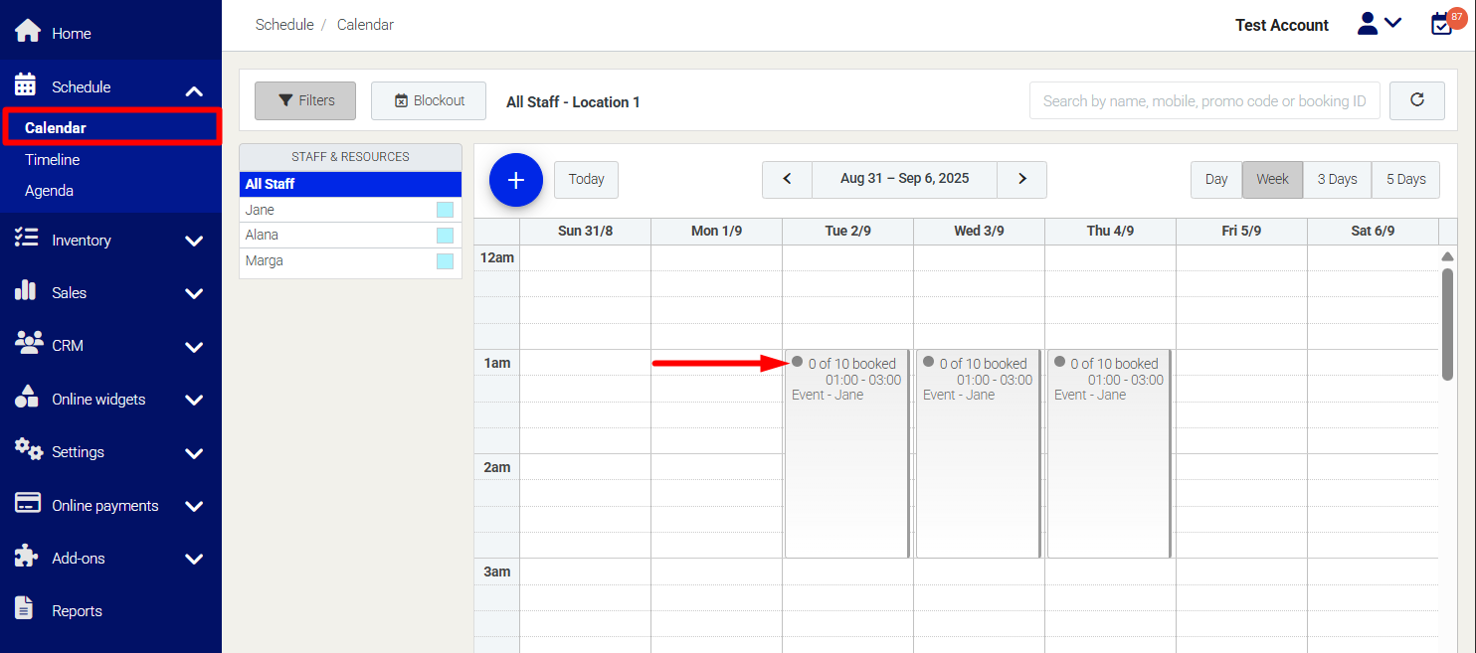Expand the Sales menu chevron
Screen dimensions: 1476x653
click(x=194, y=294)
